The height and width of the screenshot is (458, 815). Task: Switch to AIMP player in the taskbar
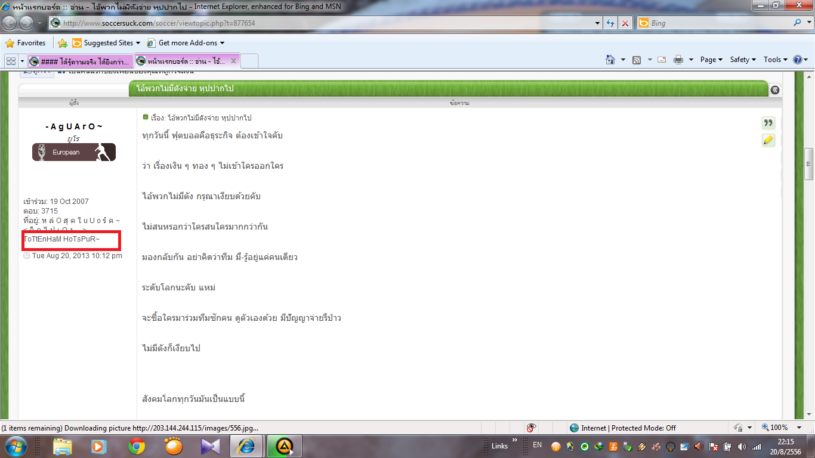(x=283, y=446)
